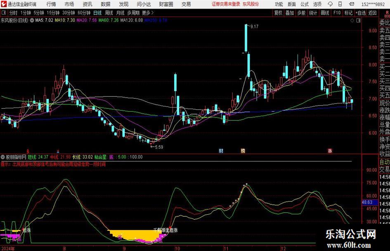Click the 9.17 high price label
The height and width of the screenshot is (251, 390).
click(x=255, y=27)
